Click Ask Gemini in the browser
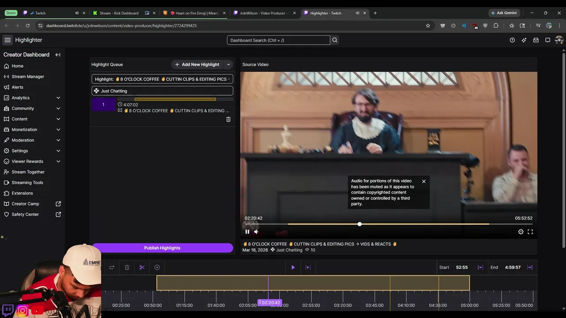 point(504,13)
